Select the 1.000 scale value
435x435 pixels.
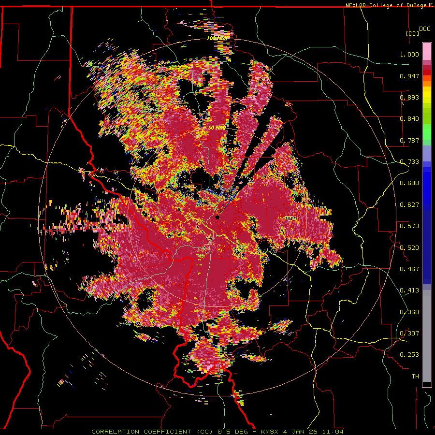pos(409,54)
